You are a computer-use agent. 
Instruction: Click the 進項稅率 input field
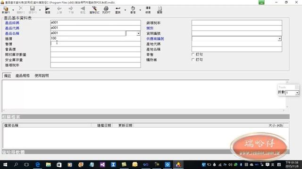(95, 65)
